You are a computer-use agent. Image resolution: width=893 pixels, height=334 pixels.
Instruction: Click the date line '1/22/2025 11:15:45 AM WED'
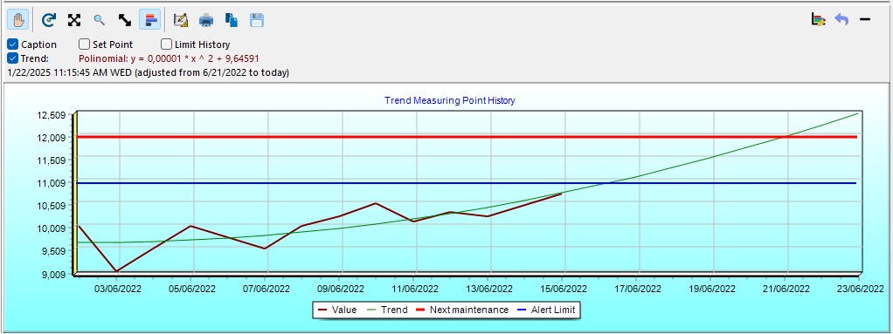[69, 72]
